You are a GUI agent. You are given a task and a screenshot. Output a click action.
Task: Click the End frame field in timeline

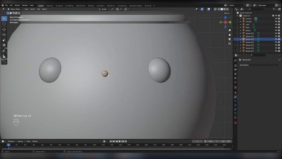(226, 141)
